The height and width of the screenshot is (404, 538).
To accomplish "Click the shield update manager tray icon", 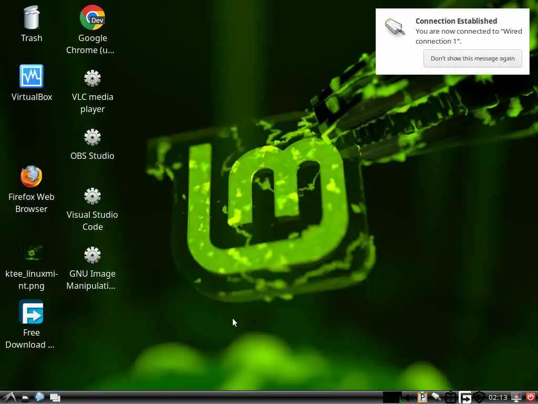I will [x=479, y=398].
